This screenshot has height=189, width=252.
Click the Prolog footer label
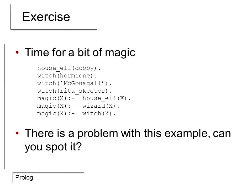pos(24,178)
